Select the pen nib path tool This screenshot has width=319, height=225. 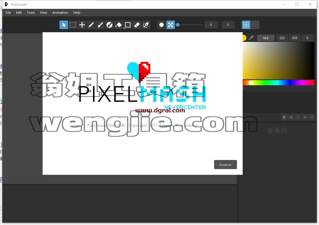(x=146, y=25)
